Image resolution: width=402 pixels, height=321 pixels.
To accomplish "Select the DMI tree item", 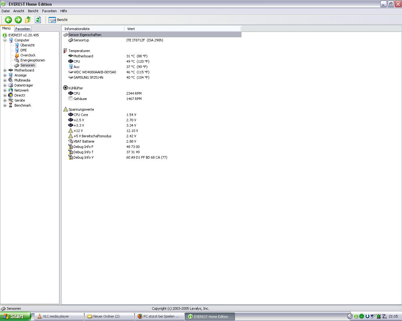I will (x=24, y=50).
